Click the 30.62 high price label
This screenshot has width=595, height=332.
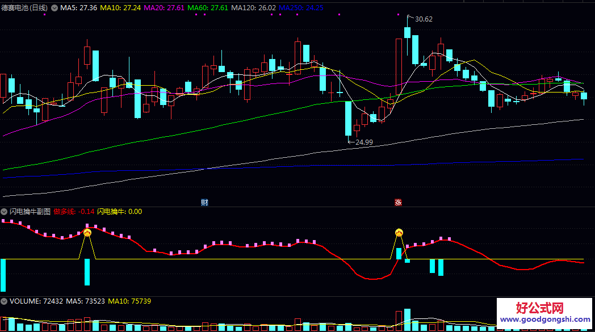pos(424,19)
